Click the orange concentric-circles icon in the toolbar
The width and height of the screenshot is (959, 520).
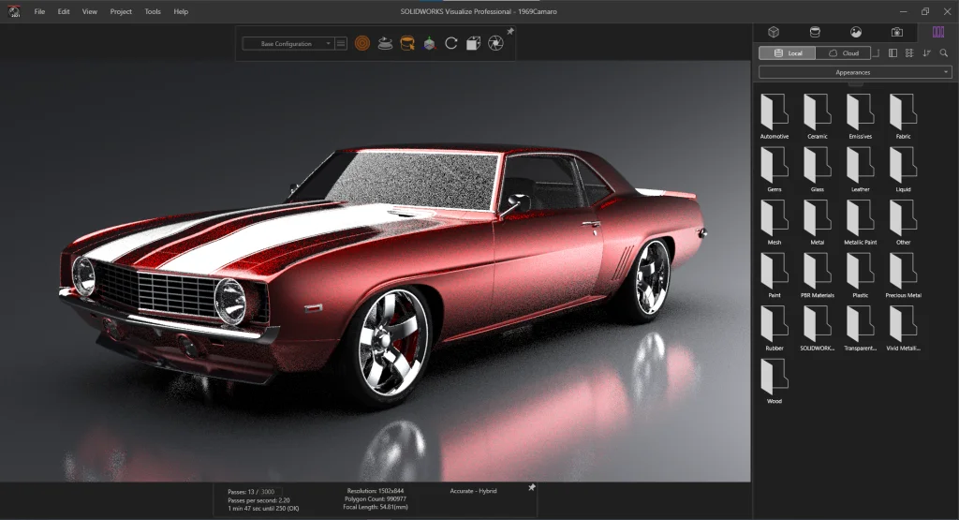coord(362,43)
